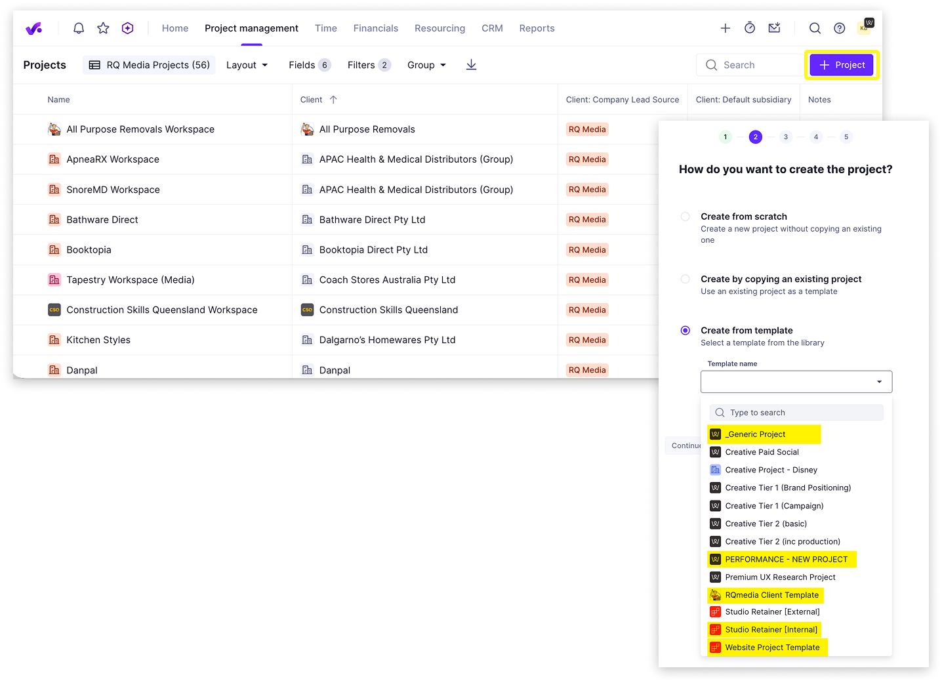Click Client: Company Lead Source column header
Viewport: 942px width, 683px height.
coord(623,100)
